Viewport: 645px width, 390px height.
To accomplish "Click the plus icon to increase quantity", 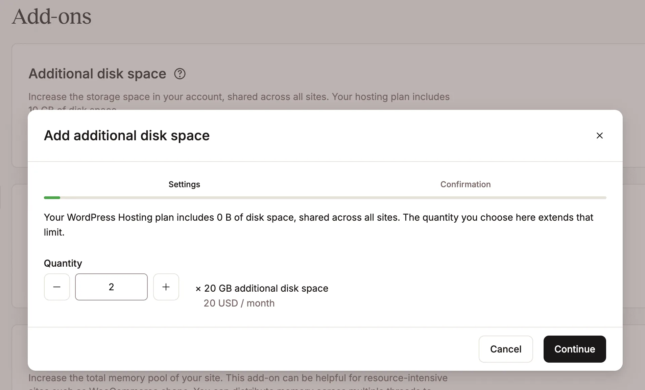I will [x=166, y=287].
